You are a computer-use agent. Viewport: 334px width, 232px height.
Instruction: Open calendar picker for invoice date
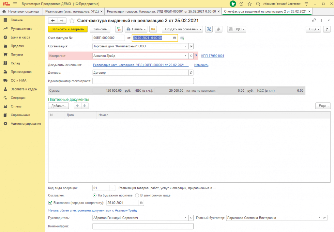click(175, 38)
